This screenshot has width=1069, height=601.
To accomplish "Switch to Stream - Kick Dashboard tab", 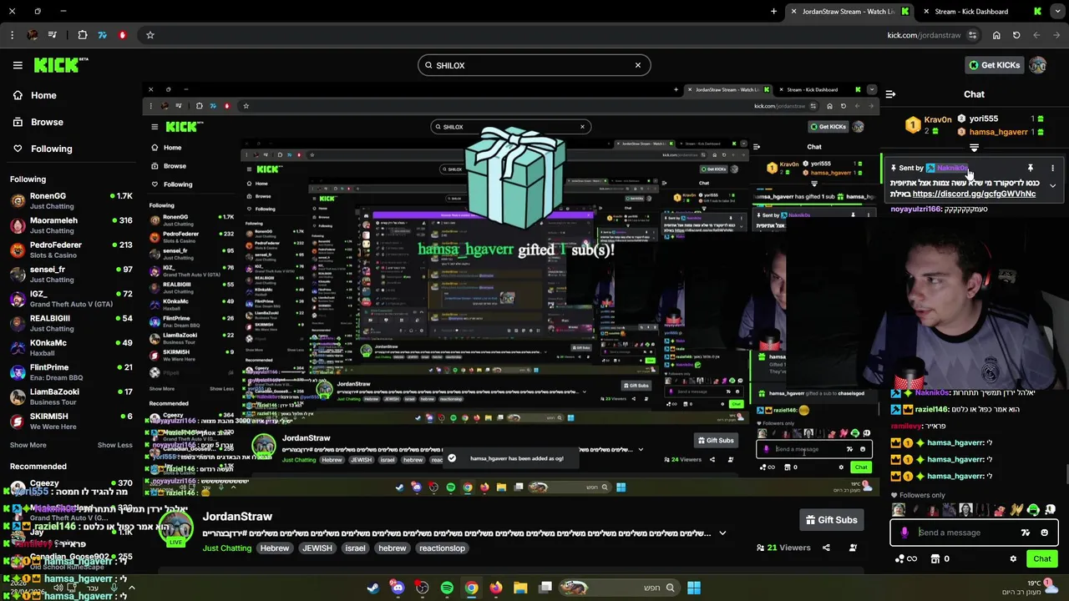I will pos(971,12).
